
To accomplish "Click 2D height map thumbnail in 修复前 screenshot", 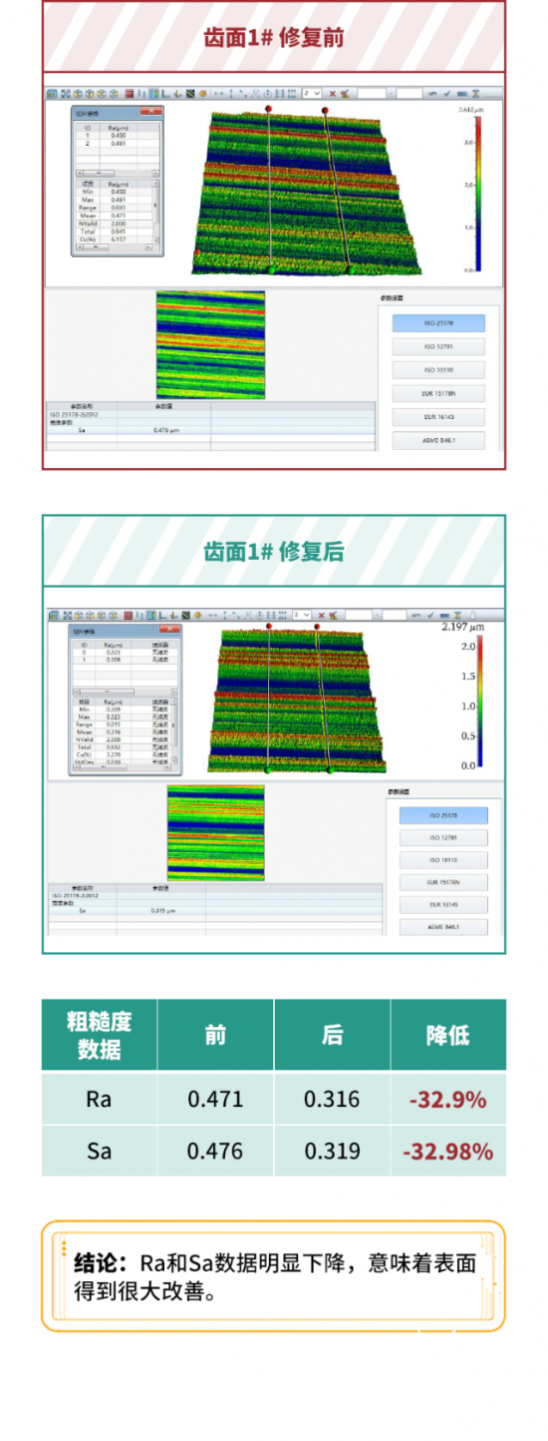I will click(211, 345).
